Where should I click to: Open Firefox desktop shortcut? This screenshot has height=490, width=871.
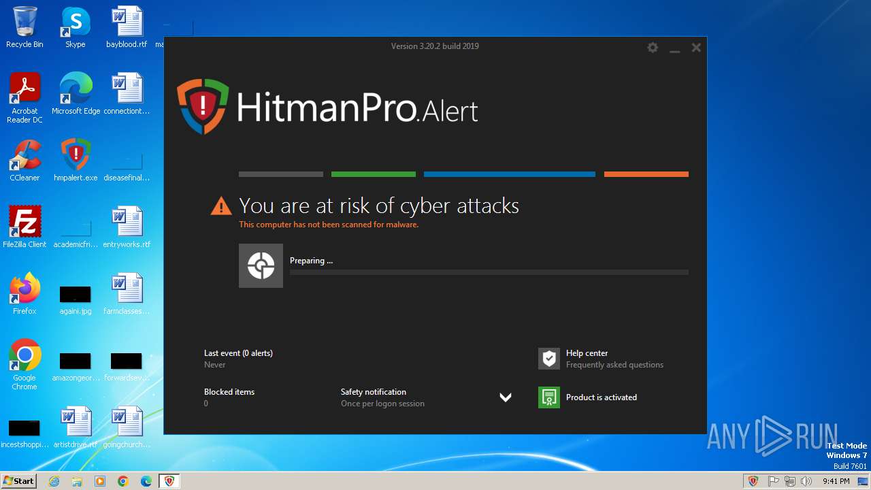[24, 294]
